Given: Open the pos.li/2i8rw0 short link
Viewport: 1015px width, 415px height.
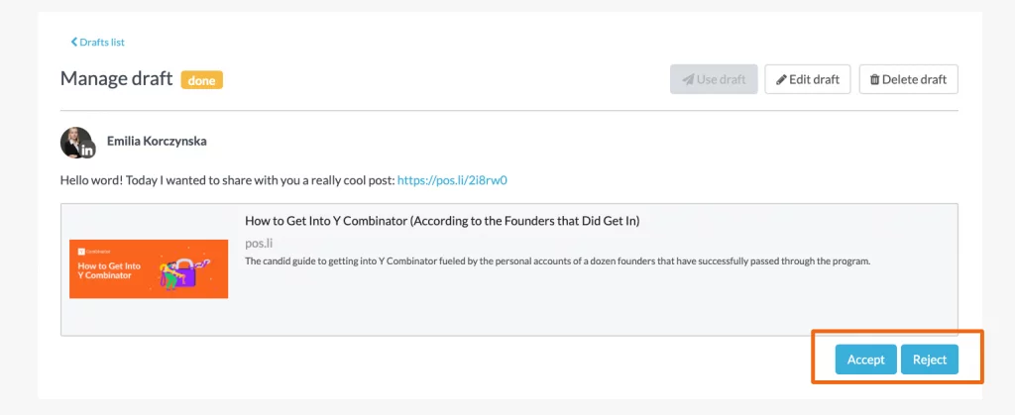Looking at the screenshot, I should 452,180.
